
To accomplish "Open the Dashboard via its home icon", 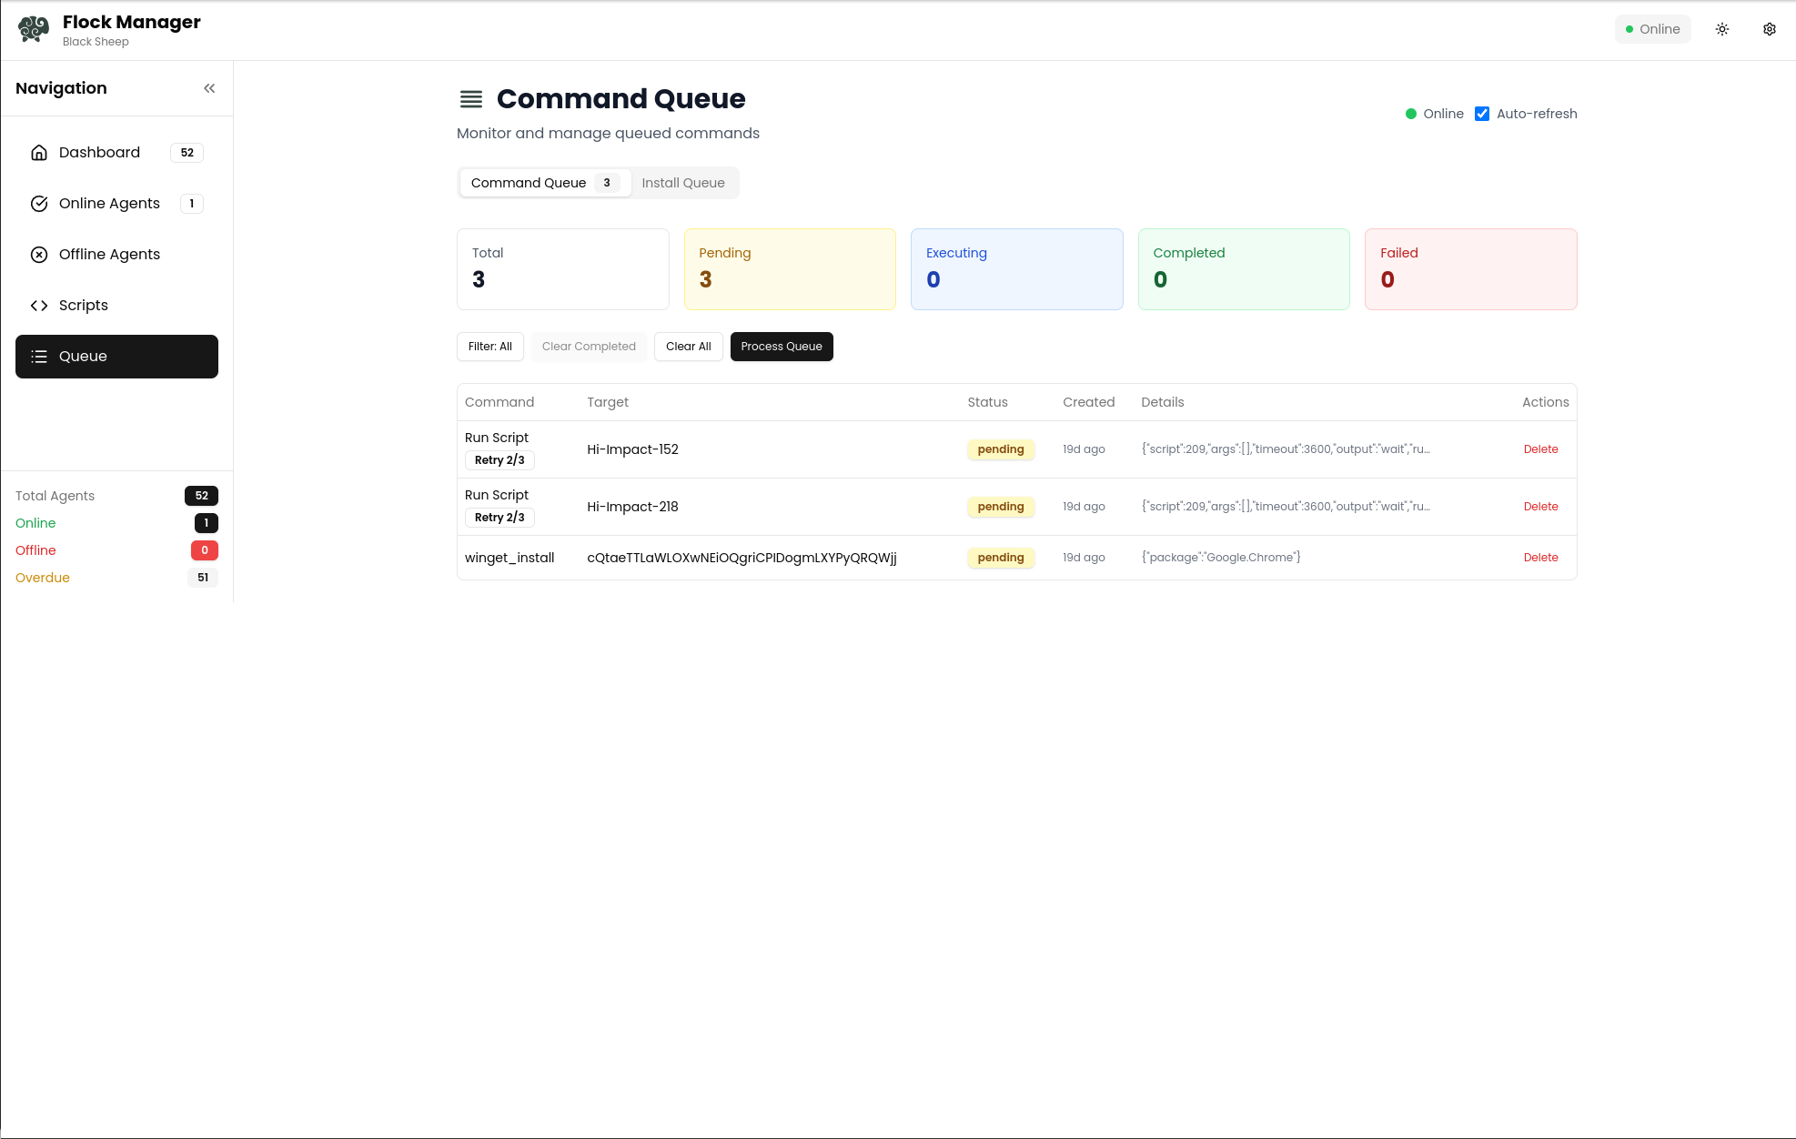I will click(39, 153).
